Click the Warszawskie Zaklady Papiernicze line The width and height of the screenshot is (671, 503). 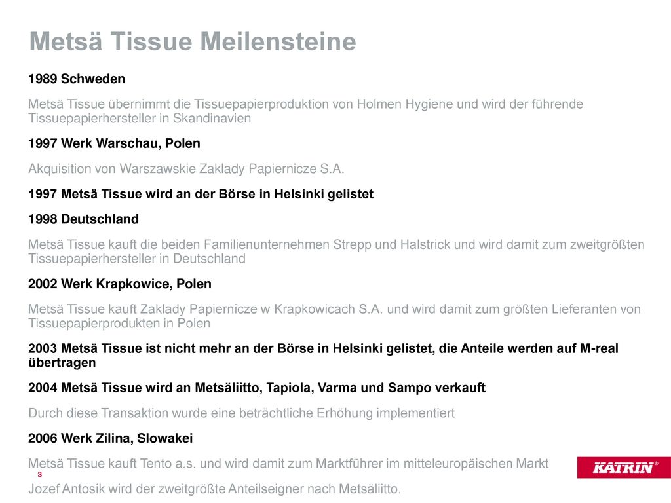point(186,168)
